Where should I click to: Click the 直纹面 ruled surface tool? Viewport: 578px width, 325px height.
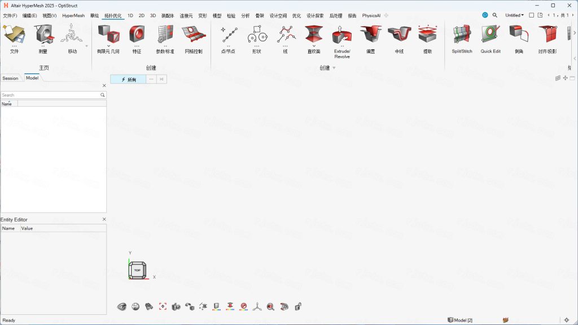[314, 35]
